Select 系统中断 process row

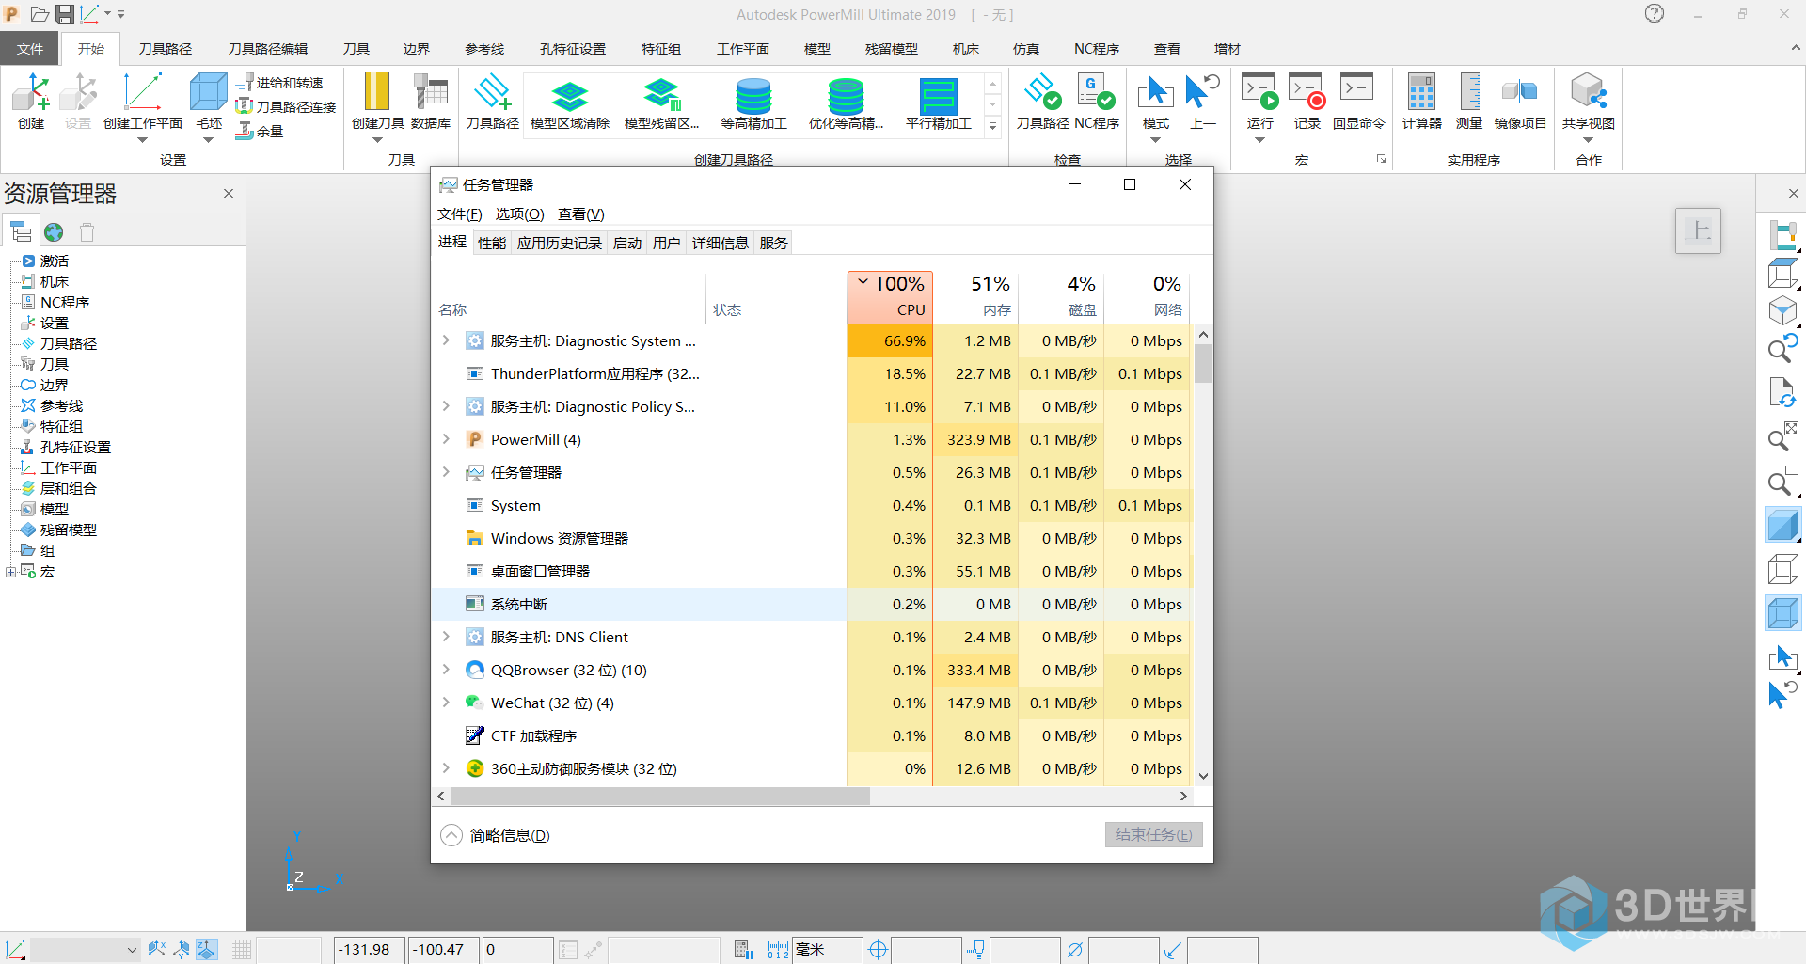tap(812, 604)
